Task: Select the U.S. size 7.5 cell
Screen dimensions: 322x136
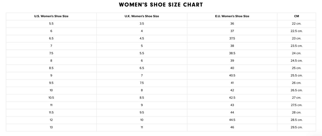Action: click(51, 53)
